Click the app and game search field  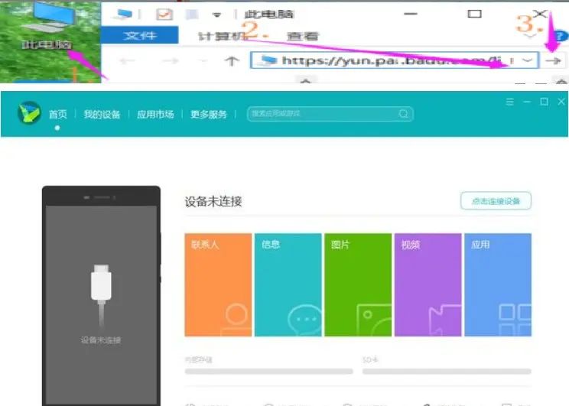point(330,114)
